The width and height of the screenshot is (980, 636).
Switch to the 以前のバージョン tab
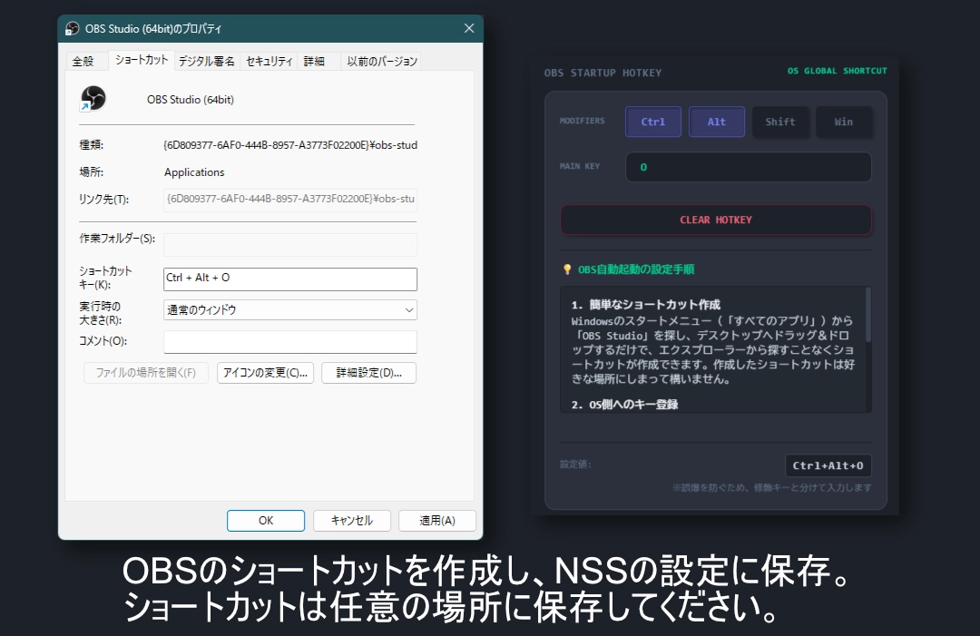click(x=382, y=61)
